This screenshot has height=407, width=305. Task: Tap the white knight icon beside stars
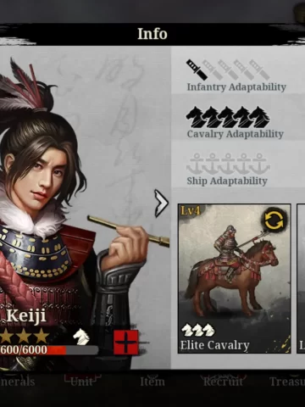click(81, 337)
